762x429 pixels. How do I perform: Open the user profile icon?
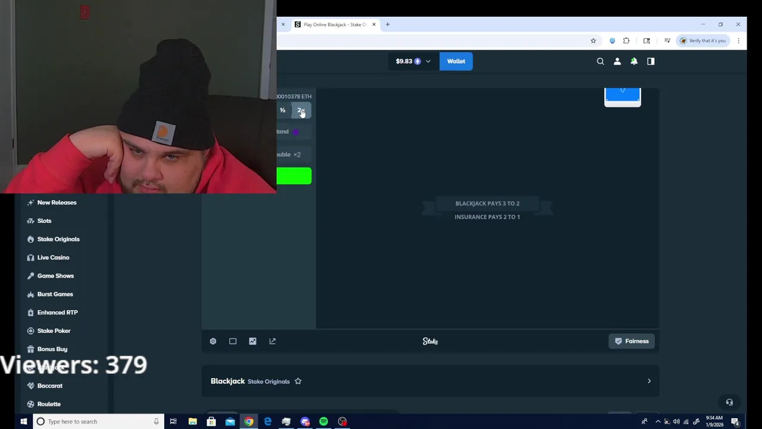617,61
